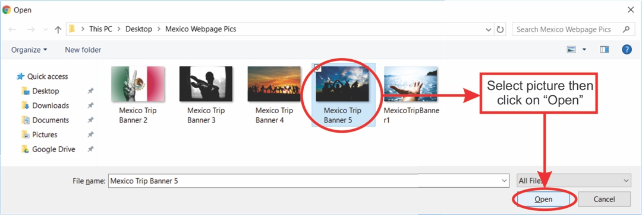Screen dimensions: 642x215
Task: Click the New folder button
Action: coord(83,50)
